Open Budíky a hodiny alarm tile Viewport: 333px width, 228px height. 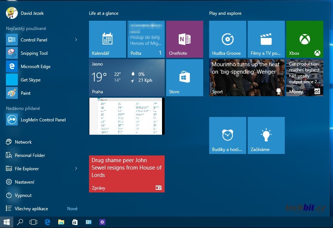pos(228,135)
